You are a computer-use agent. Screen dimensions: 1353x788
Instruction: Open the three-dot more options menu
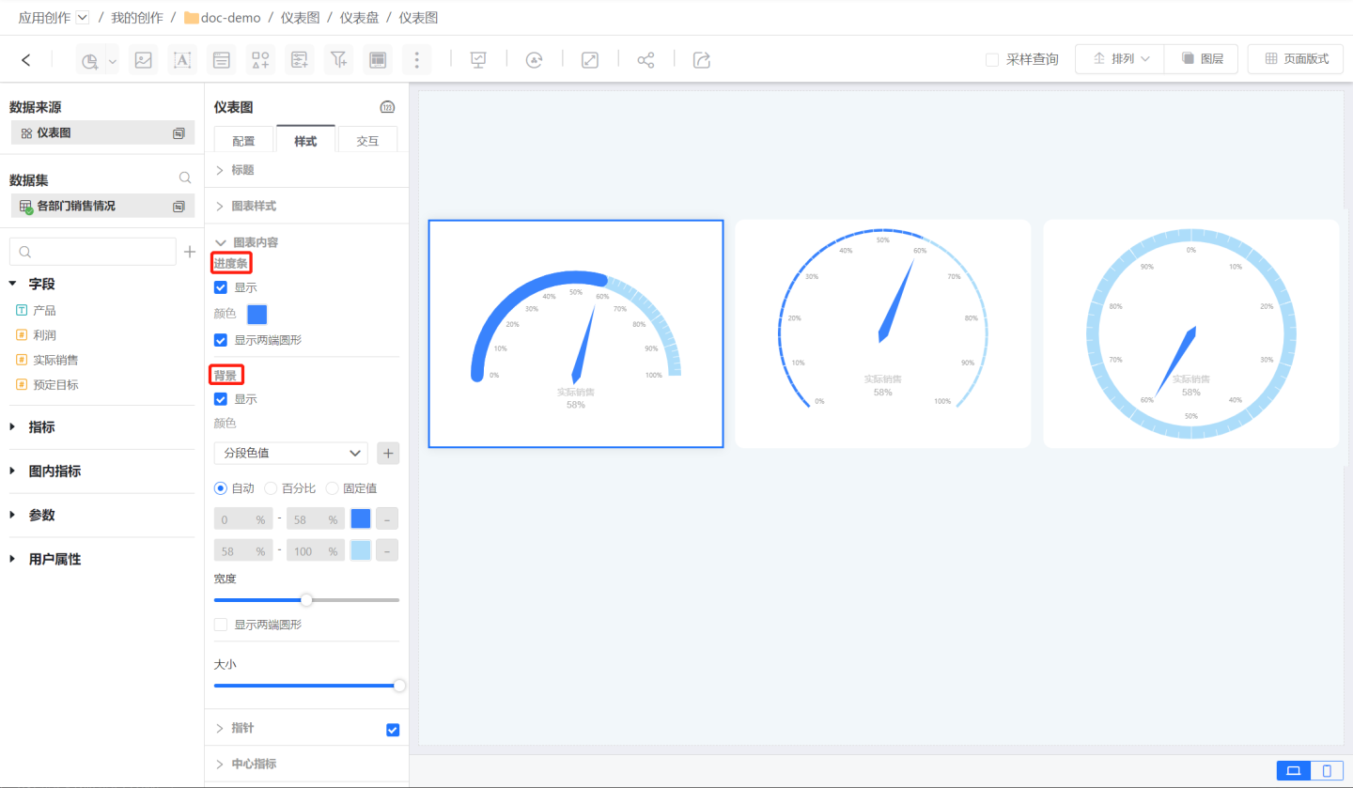point(416,60)
